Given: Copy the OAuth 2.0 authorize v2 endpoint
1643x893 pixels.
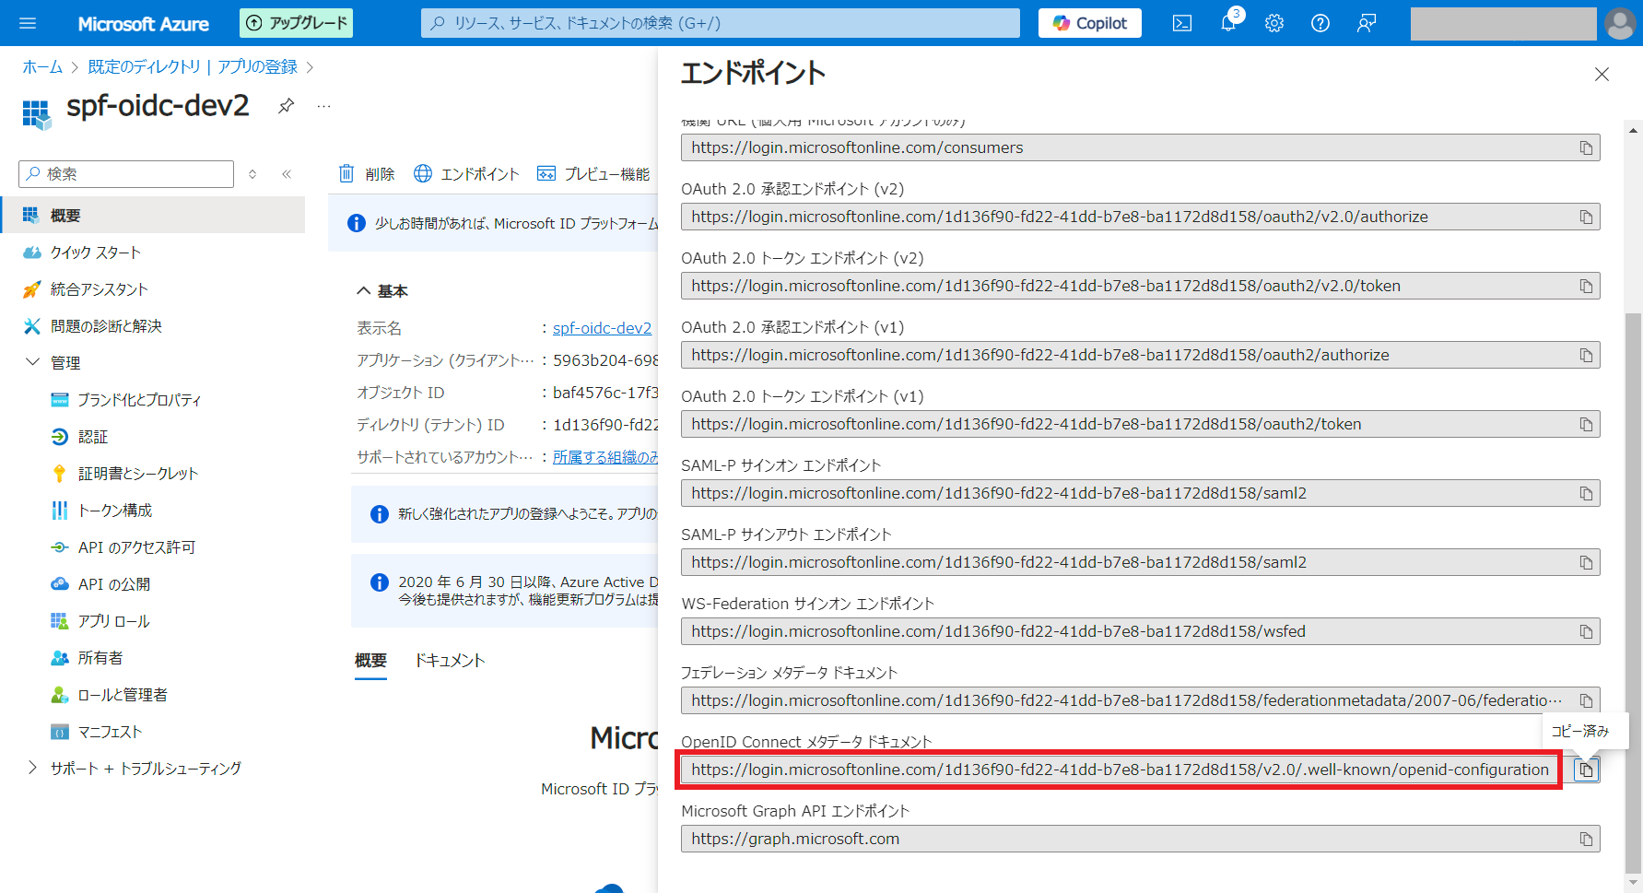Looking at the screenshot, I should tap(1586, 217).
